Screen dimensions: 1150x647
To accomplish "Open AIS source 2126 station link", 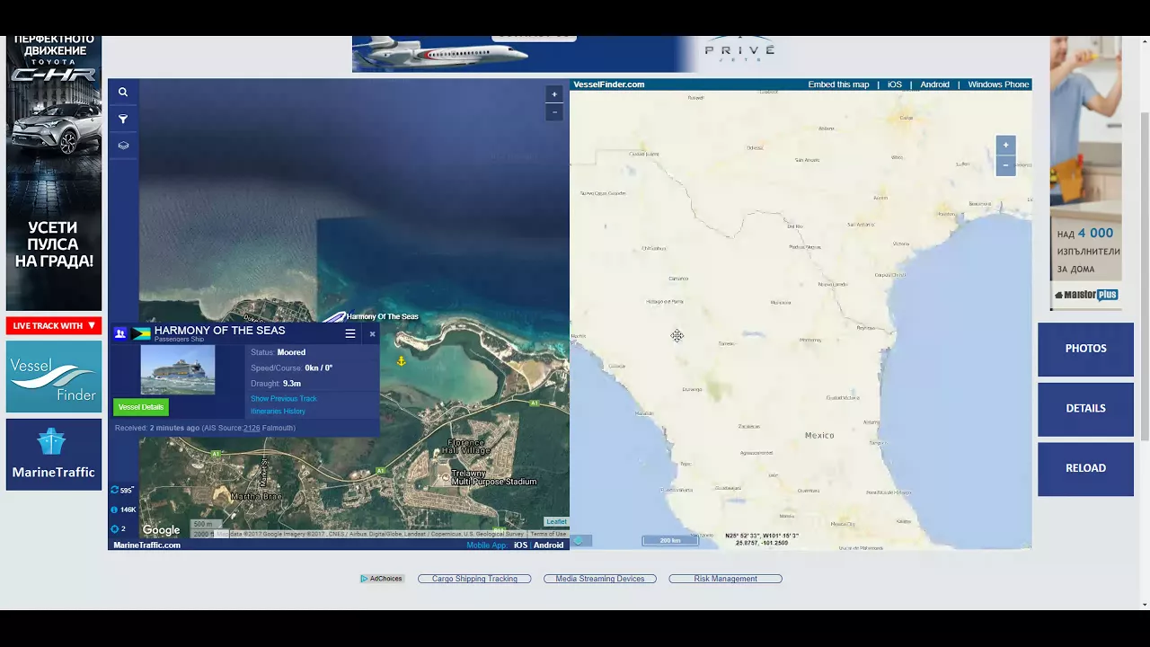I will click(252, 428).
